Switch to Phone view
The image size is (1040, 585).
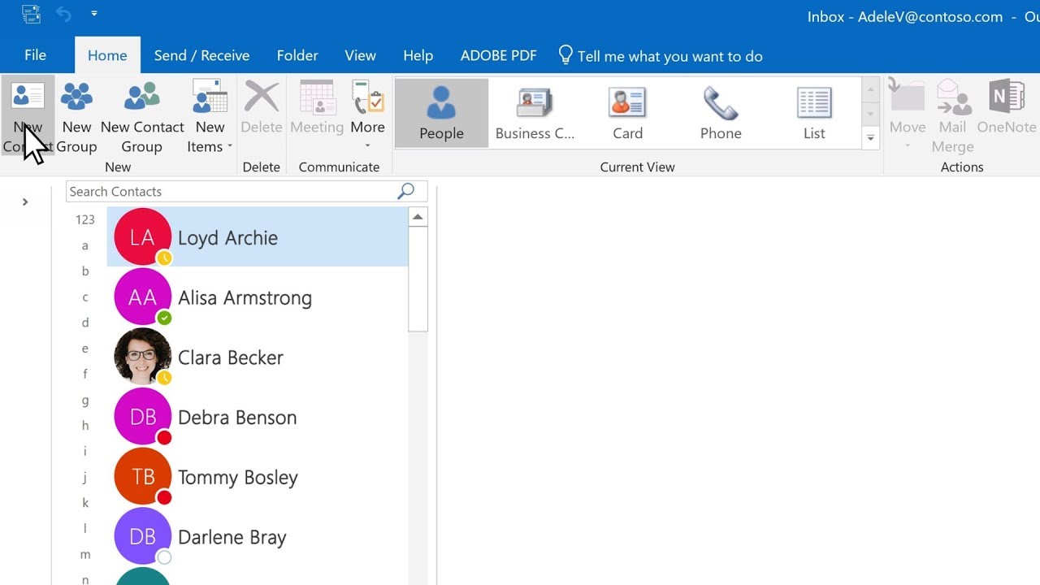click(721, 114)
